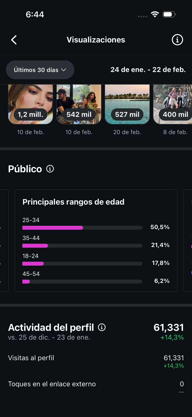Screen dimensions: 192x417
Task: Go back with the left arrow icon
Action: pyautogui.click(x=14, y=40)
